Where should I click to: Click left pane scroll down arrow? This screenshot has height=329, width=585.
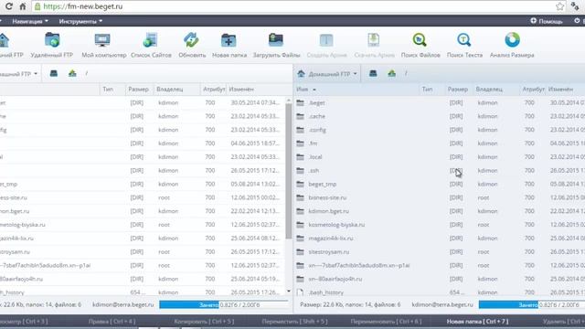[x=289, y=292]
